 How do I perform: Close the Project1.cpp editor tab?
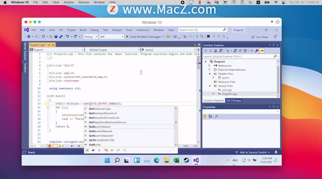(53, 45)
